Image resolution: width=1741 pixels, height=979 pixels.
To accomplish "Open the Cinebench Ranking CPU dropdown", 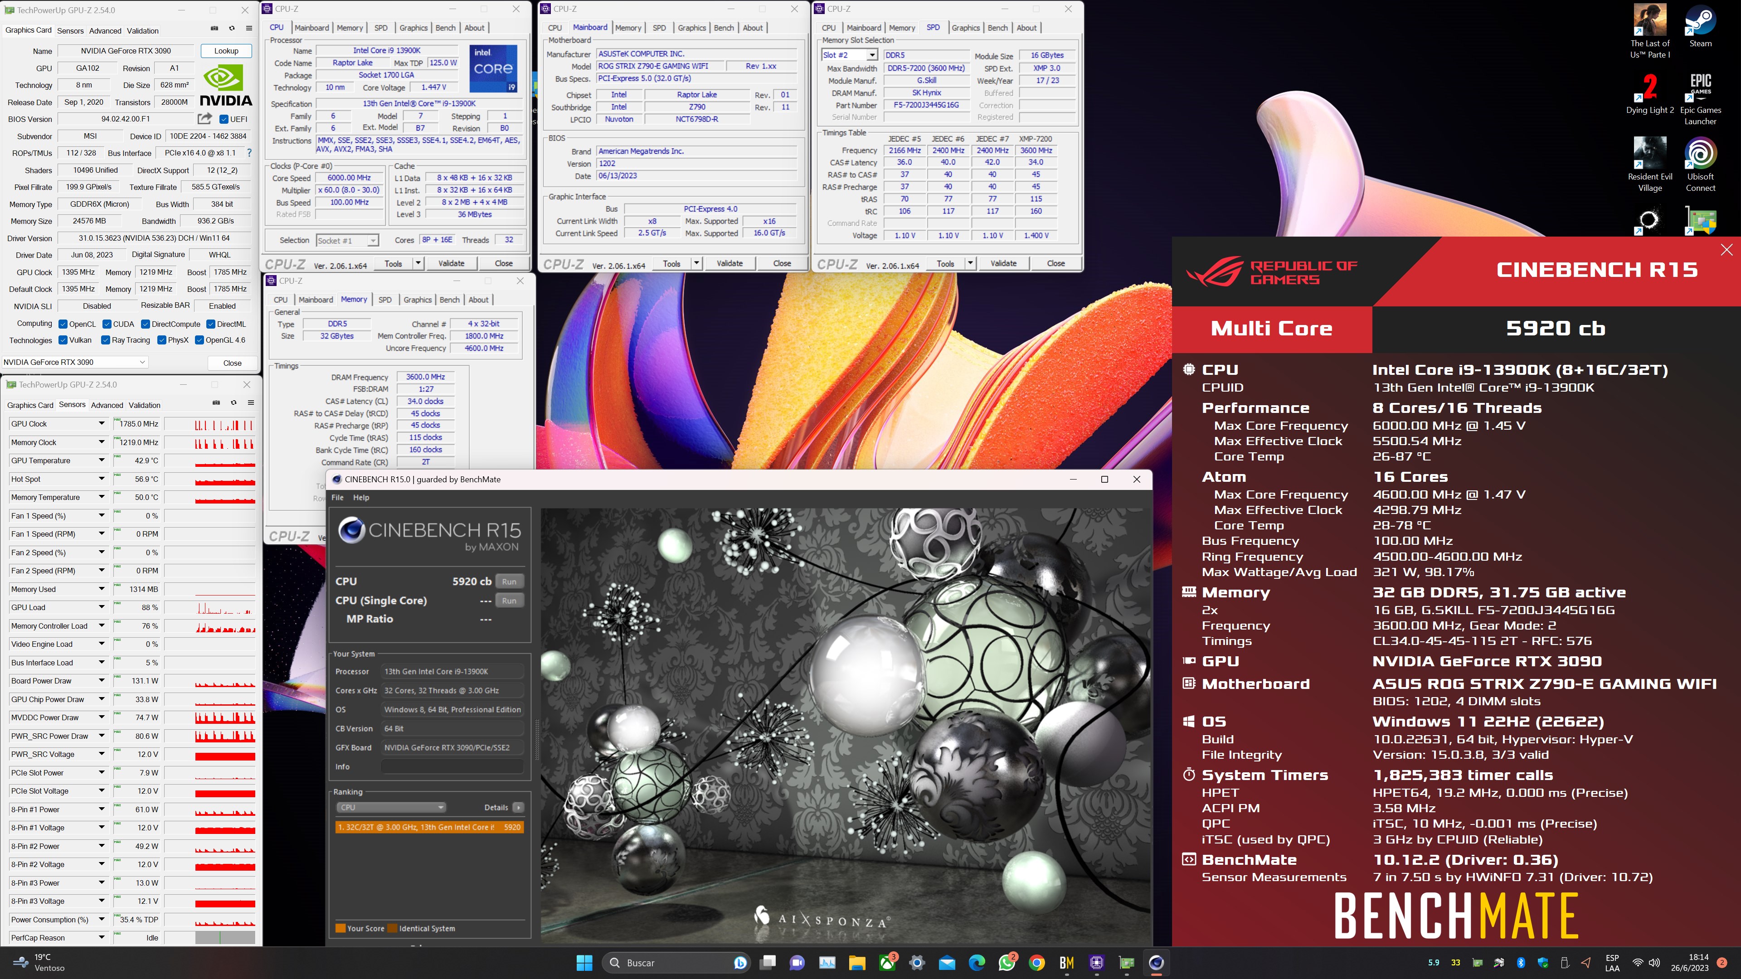I will pos(391,807).
